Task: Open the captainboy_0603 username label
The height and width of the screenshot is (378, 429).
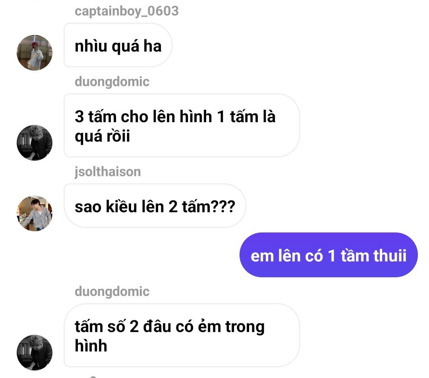Action: coord(127,12)
